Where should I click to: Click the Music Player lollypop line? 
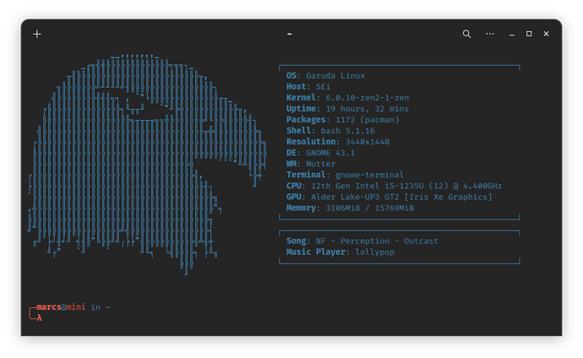pos(340,252)
